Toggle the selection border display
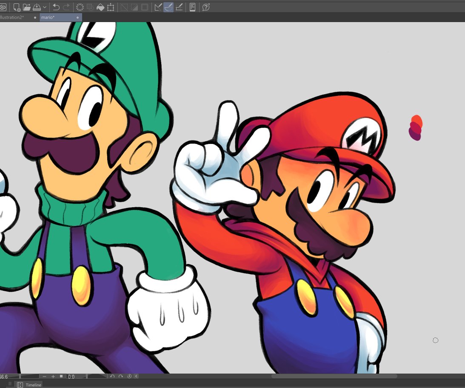The width and height of the screenshot is (465, 388). [145, 7]
